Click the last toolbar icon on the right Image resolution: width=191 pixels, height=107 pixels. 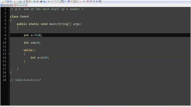(100, 1)
